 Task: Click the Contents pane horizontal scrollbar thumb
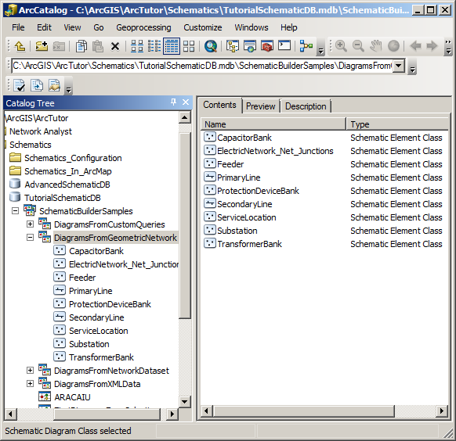[x=304, y=411]
